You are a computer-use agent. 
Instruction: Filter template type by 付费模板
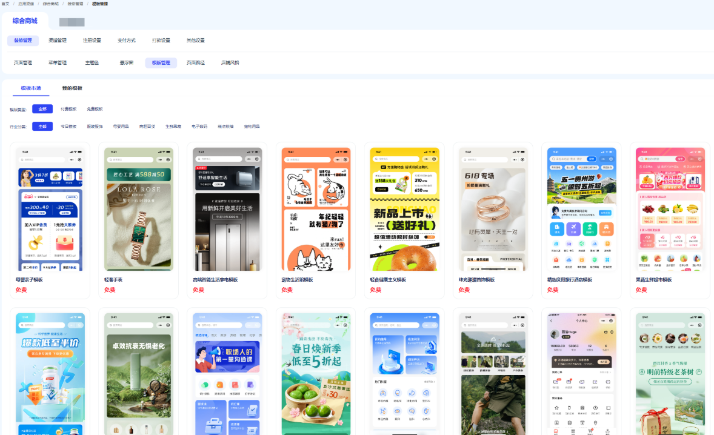(x=68, y=109)
